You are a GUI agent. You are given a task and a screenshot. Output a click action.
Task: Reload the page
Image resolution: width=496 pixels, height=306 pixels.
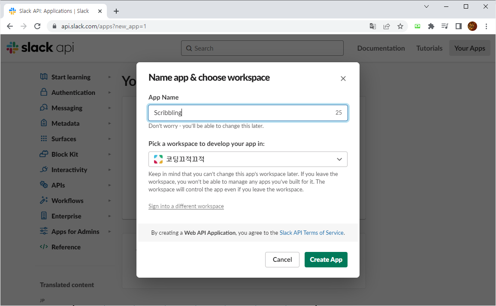[x=37, y=26]
